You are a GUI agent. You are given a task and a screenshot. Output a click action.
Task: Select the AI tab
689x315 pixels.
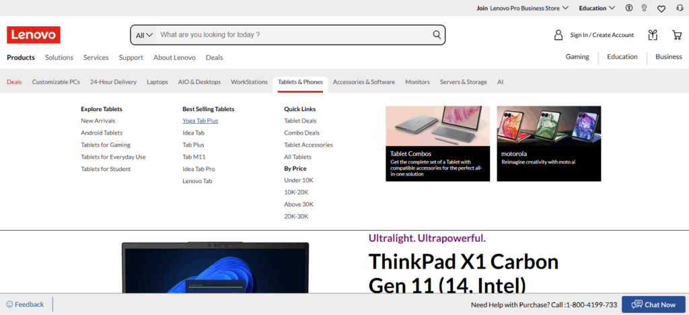(501, 81)
